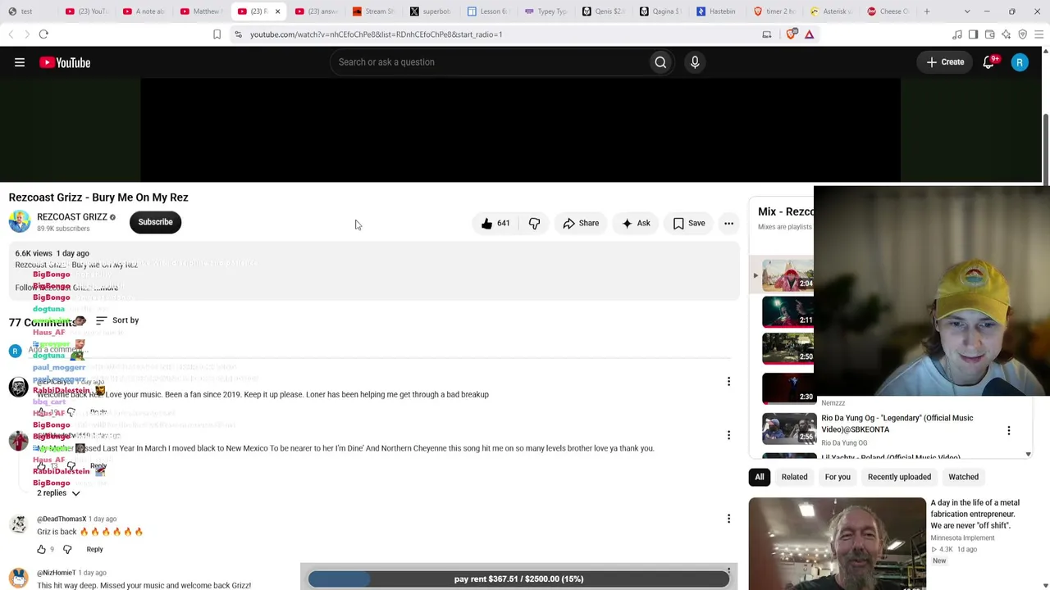The height and width of the screenshot is (590, 1050).
Task: Open browser main menu
Action: (x=1039, y=34)
